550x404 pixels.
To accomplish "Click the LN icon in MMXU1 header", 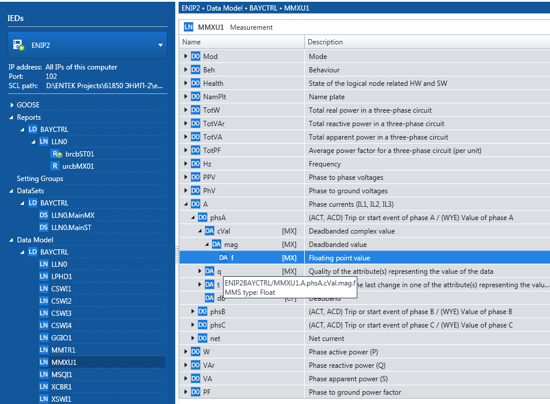I will 189,27.
